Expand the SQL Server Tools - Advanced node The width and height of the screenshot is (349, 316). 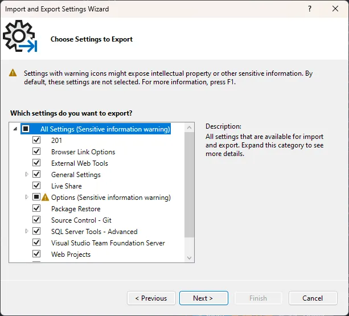pos(27,231)
